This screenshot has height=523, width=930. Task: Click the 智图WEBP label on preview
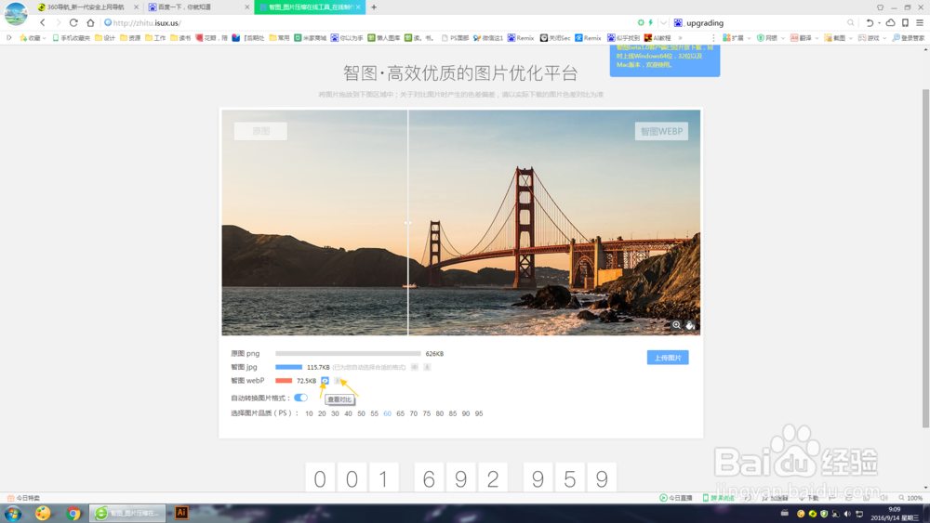coord(661,132)
